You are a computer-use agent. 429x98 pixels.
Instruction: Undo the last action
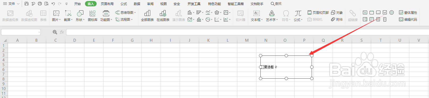53,4
